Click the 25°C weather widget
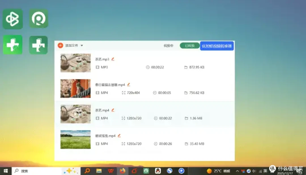 [x=218, y=171]
